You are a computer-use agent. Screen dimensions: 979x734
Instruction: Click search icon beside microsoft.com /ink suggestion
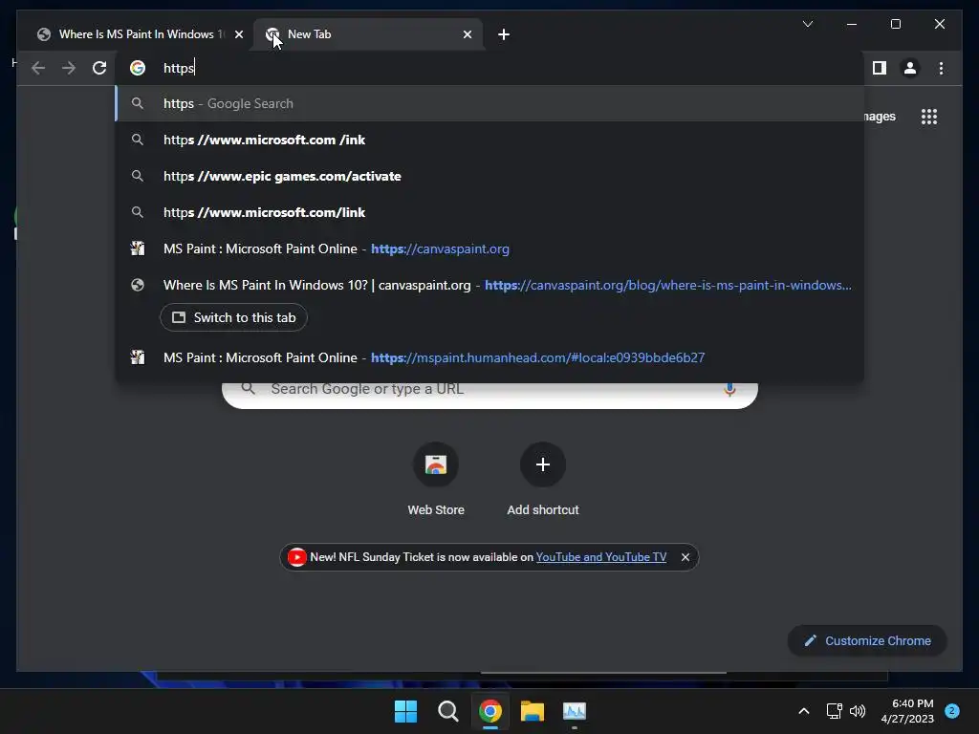click(138, 140)
